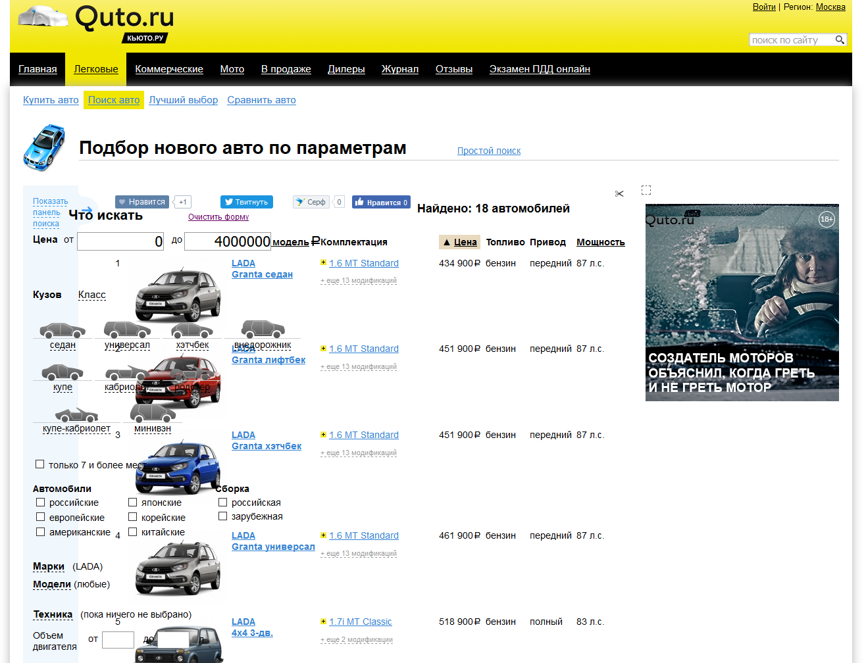Click the blue car icon beside page title

[x=45, y=147]
